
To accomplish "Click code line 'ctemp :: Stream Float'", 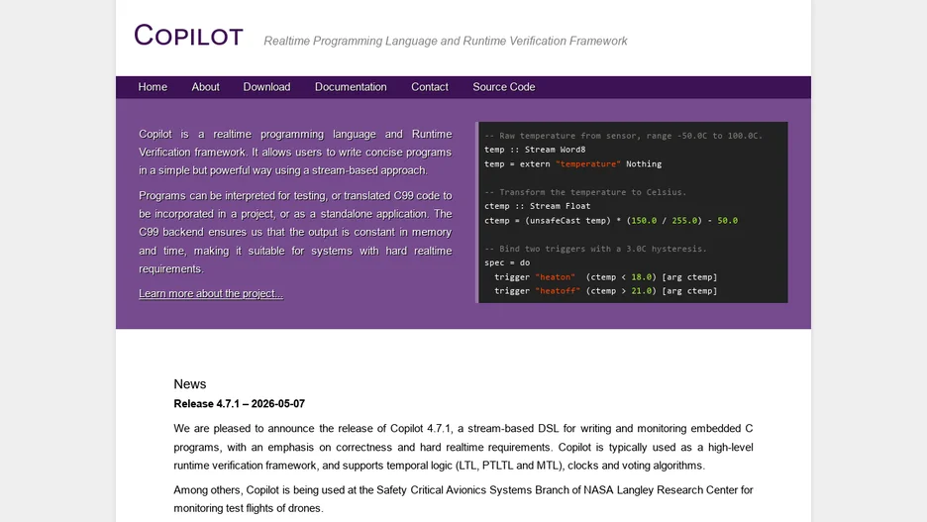I will pyautogui.click(x=538, y=206).
